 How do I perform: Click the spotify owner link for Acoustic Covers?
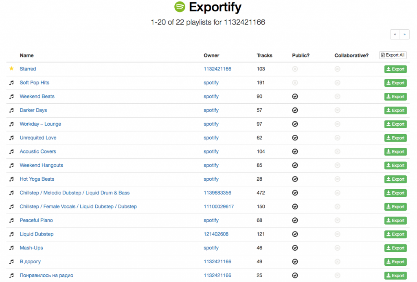211,151
